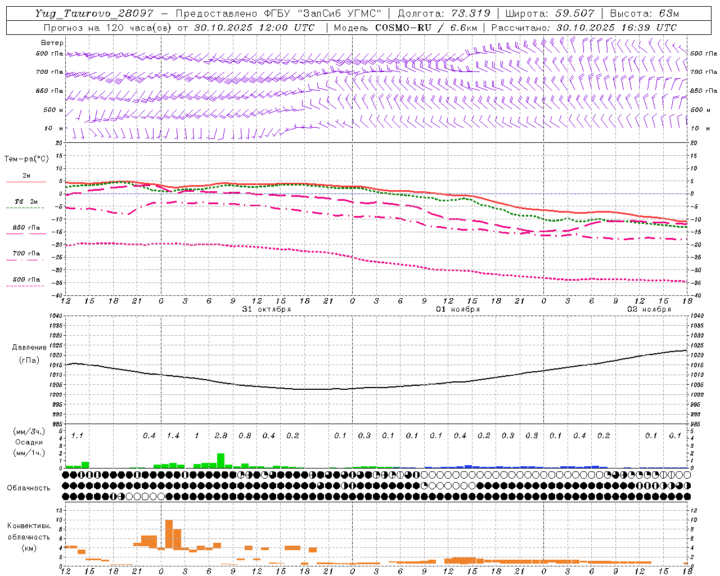Select the Давление panel label

[x=29, y=348]
